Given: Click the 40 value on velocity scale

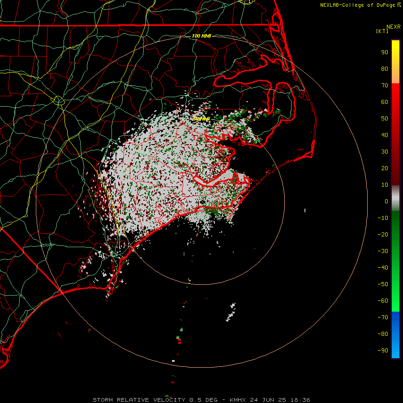Looking at the screenshot, I should point(385,135).
